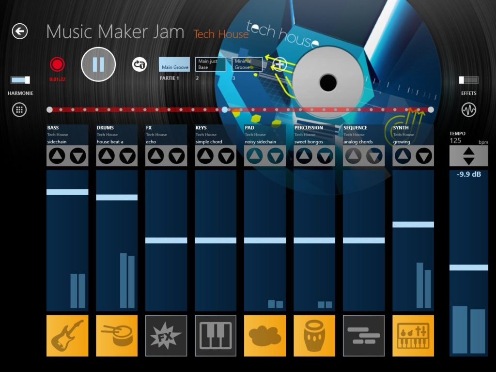Viewport: 496px width, 372px height.
Task: Select next PERCUSSION loop with down arrow
Action: pos(325,156)
